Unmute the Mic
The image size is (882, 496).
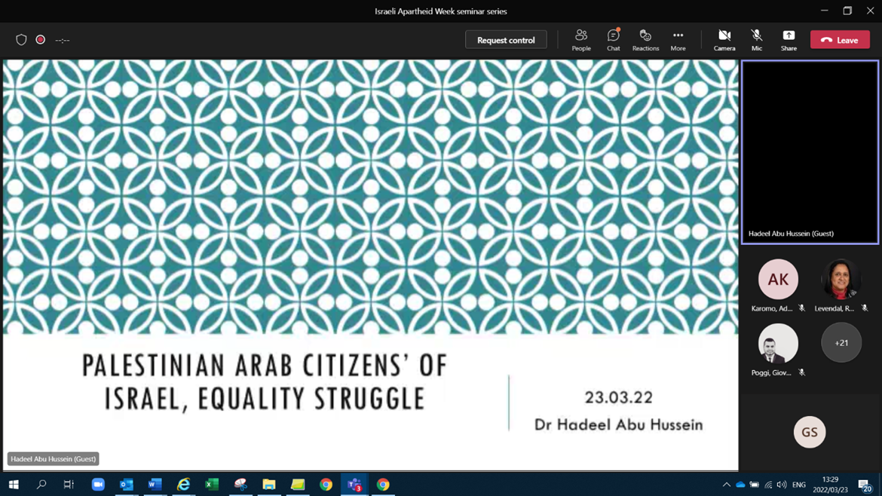click(x=757, y=40)
